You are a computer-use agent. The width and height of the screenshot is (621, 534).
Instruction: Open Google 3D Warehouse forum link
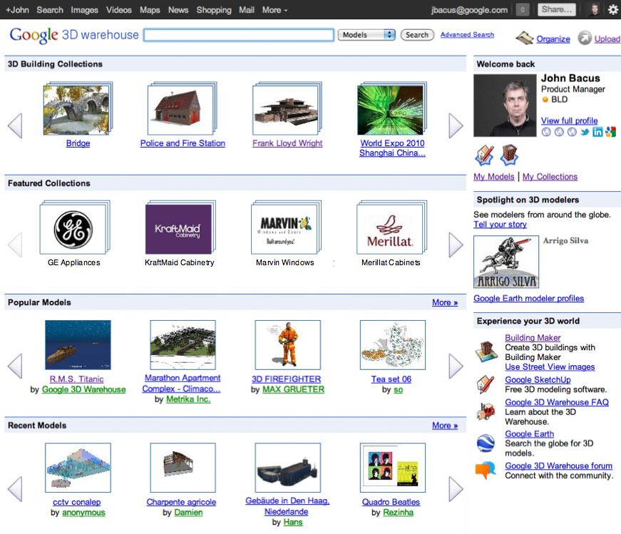(x=558, y=466)
